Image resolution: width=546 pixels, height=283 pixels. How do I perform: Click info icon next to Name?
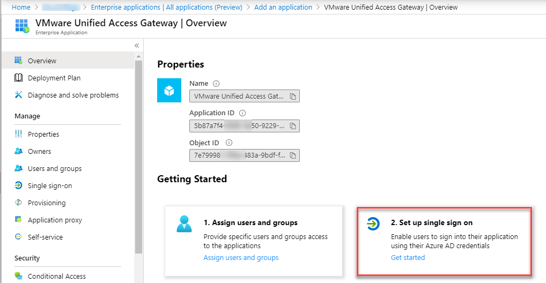point(216,84)
